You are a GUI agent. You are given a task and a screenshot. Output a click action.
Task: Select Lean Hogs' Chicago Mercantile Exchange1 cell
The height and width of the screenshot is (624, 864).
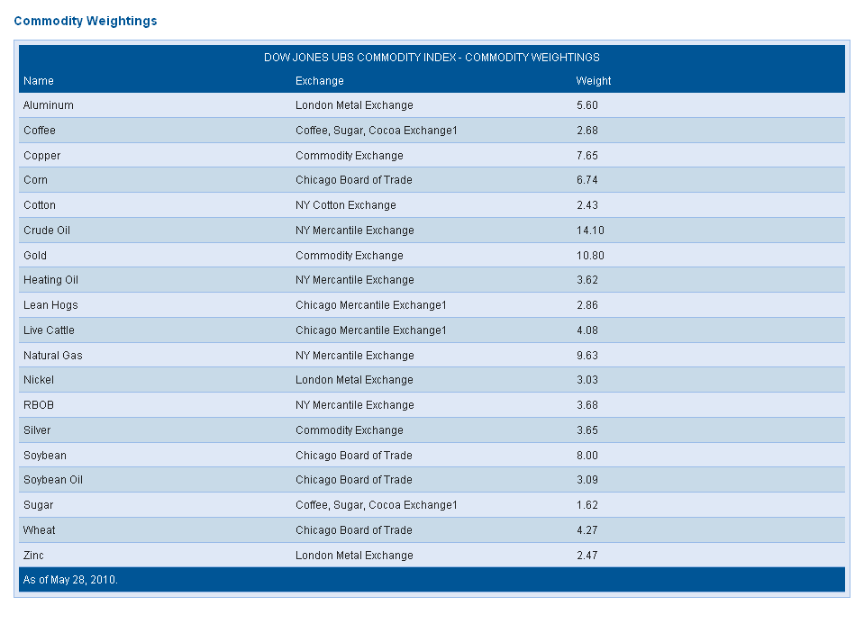(x=371, y=305)
